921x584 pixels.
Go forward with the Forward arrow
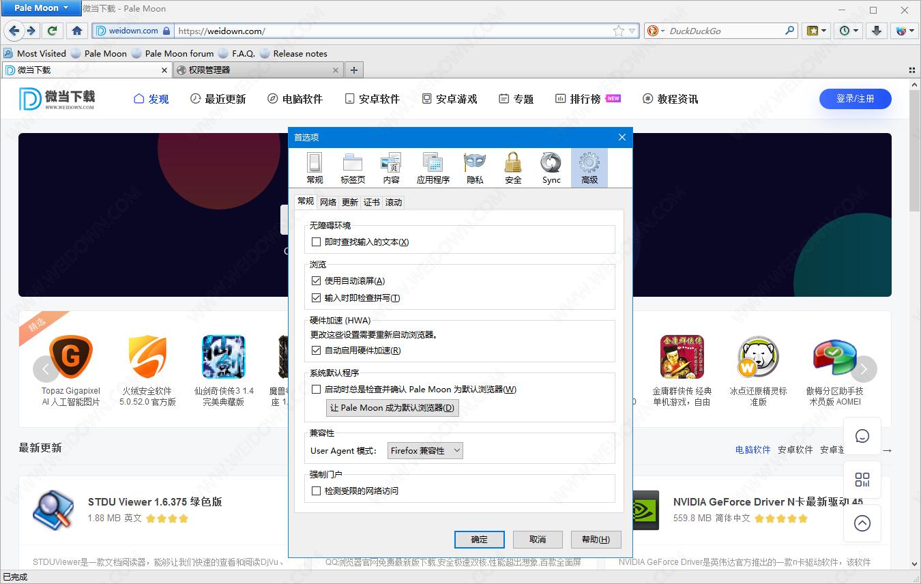[x=31, y=31]
